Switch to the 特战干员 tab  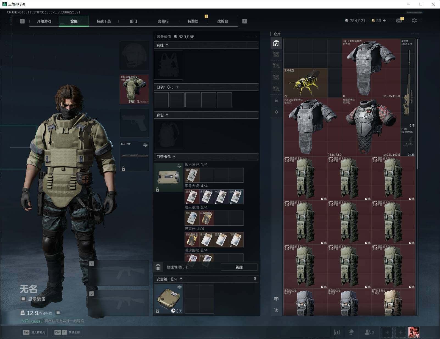(x=104, y=21)
